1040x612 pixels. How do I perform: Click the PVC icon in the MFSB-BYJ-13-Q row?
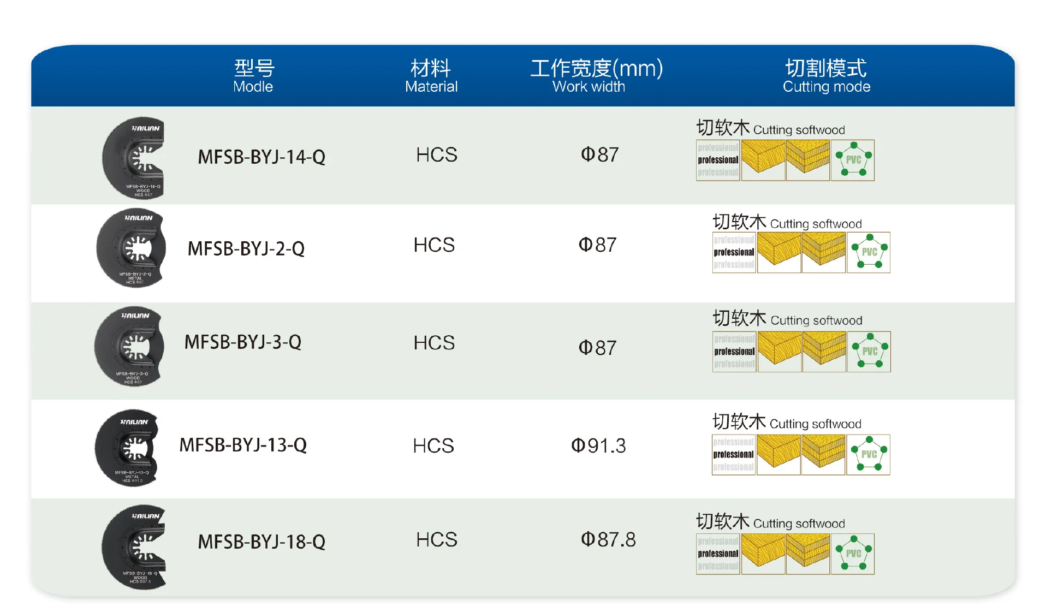coord(868,455)
